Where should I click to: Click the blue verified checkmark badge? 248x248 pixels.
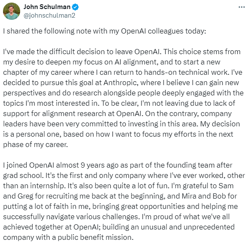click(x=75, y=7)
